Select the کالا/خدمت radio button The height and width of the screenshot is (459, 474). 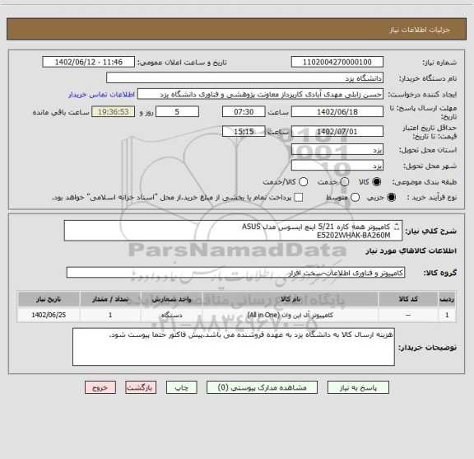tap(303, 182)
